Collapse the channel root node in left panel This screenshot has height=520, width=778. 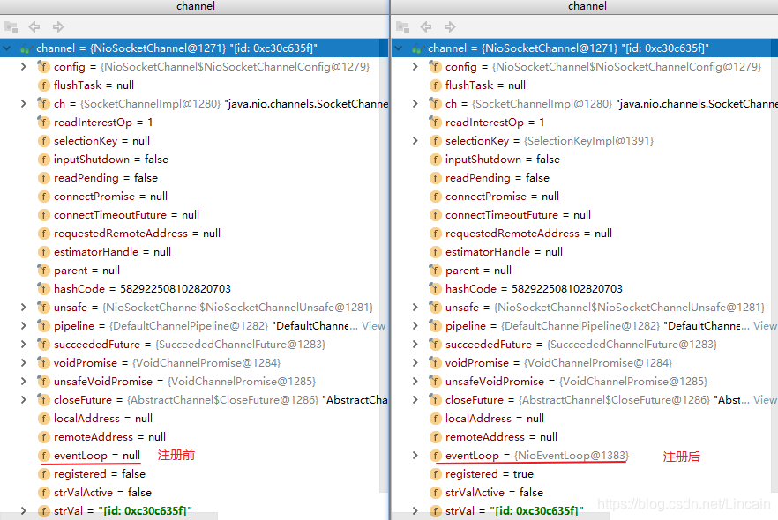[x=6, y=48]
